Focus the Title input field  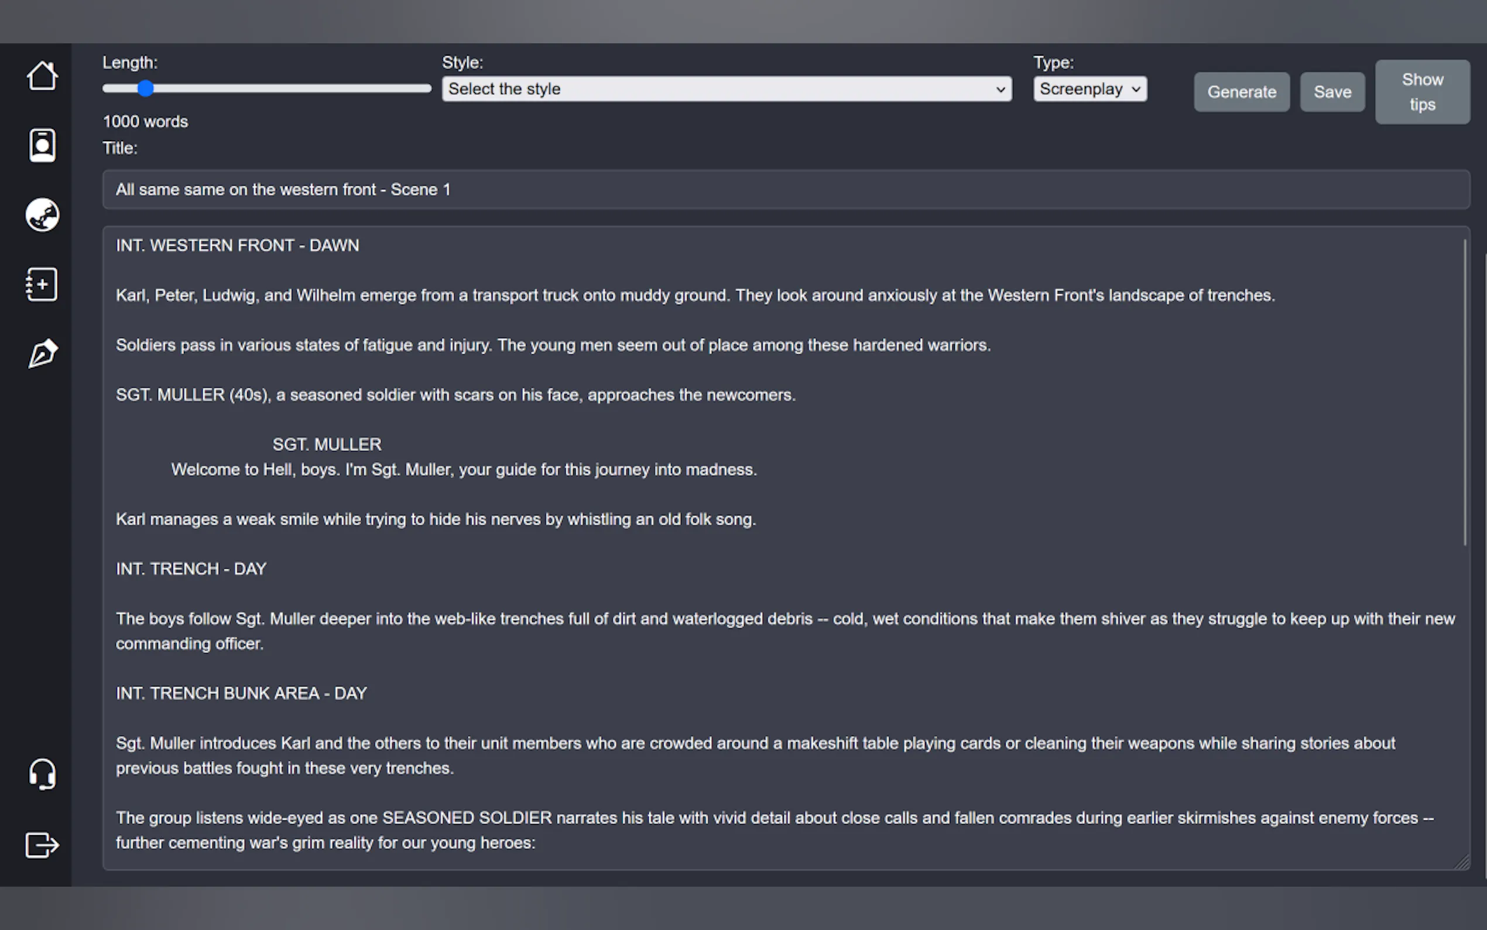[786, 189]
